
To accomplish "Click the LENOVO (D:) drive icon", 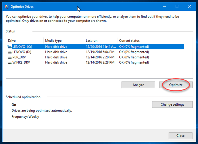I will [x=10, y=52].
